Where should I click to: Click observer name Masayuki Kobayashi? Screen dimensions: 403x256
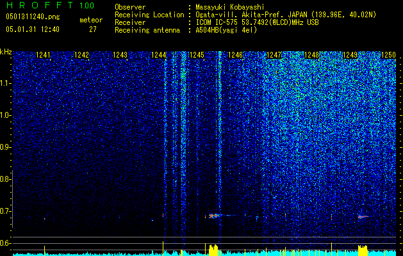[x=230, y=7]
